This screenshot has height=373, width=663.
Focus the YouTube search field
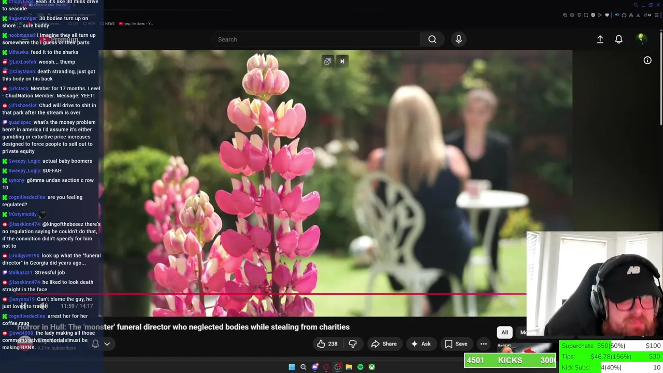(316, 39)
